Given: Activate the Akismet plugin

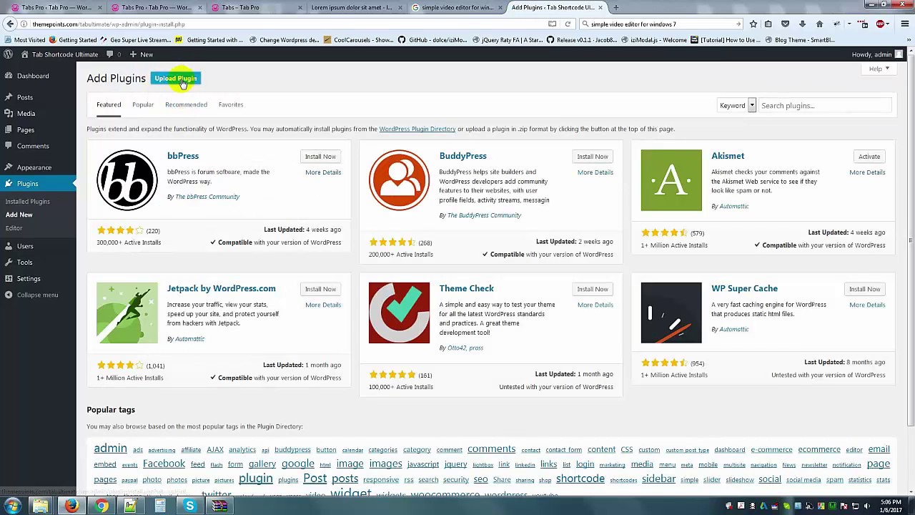Looking at the screenshot, I should click(x=869, y=157).
